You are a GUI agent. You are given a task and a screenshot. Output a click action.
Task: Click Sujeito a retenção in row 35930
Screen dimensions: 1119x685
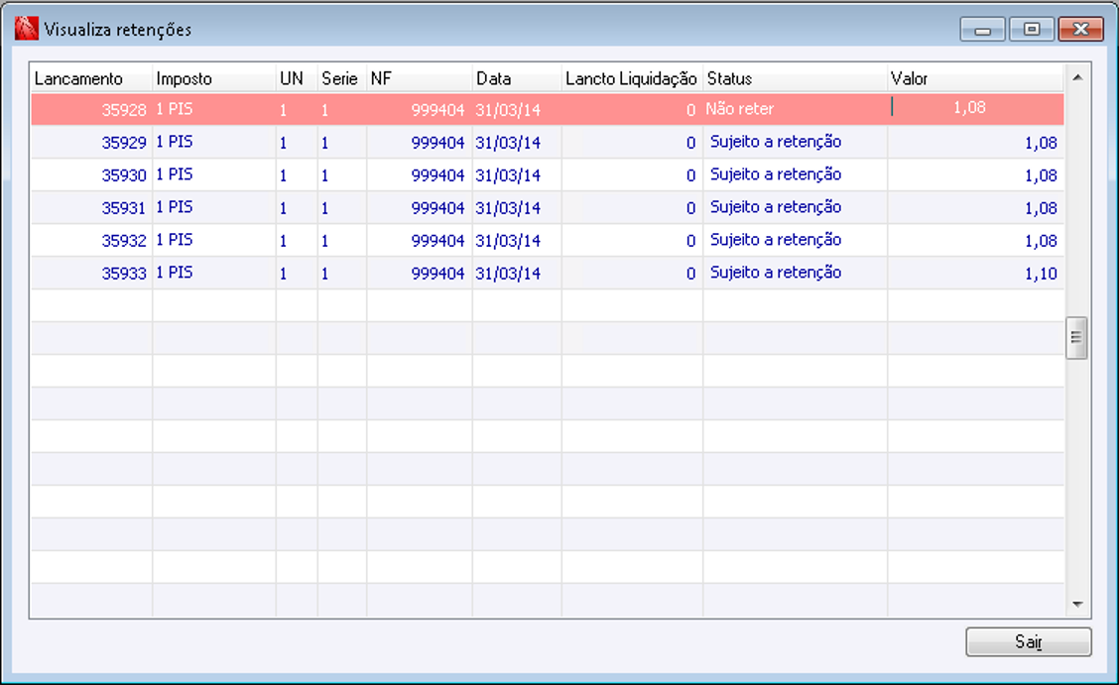click(x=776, y=174)
